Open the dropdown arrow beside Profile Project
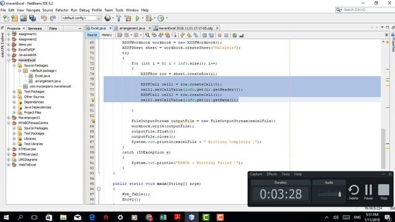 [x=167, y=18]
